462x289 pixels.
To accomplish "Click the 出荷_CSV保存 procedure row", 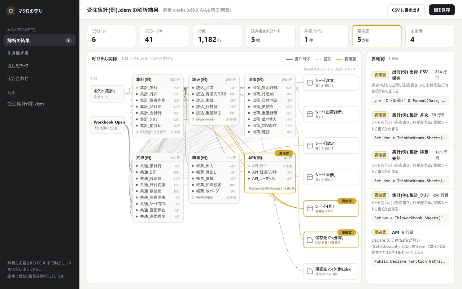I will pyautogui.click(x=270, y=126).
